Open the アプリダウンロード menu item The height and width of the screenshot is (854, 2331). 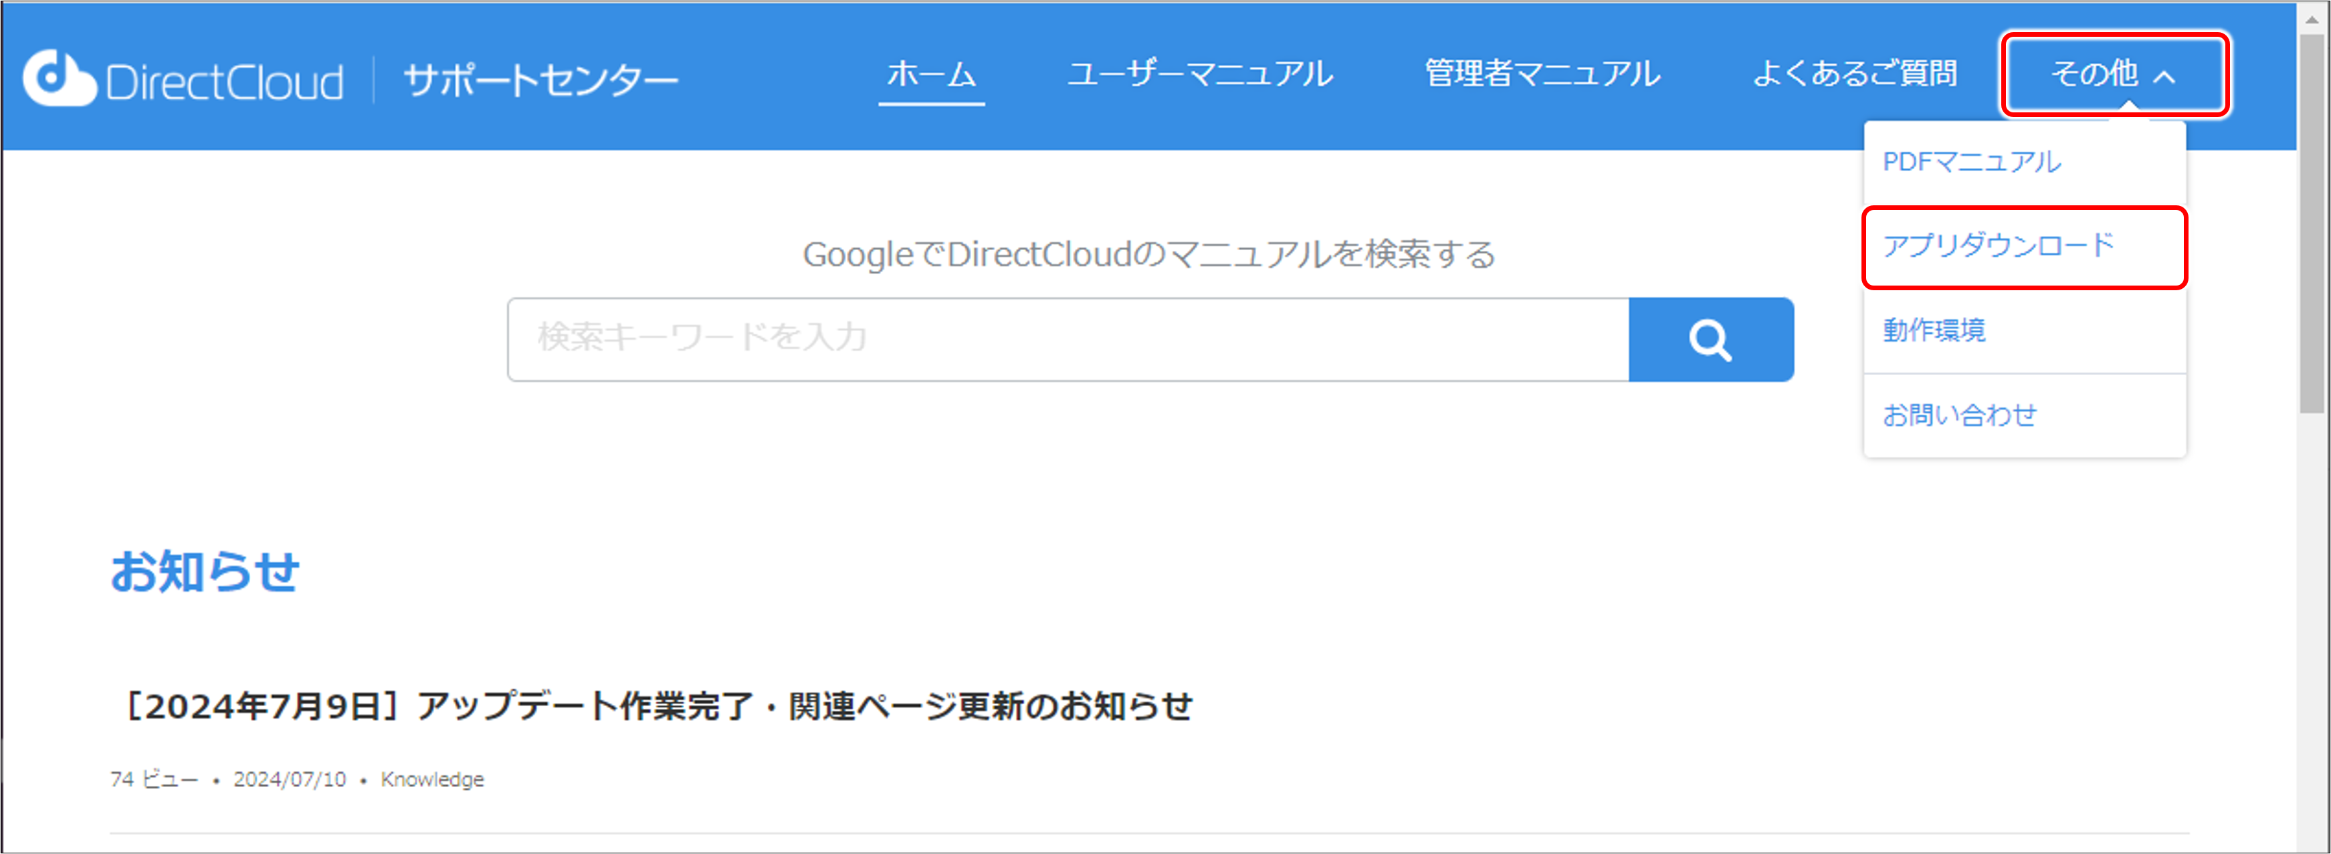coord(2023,245)
